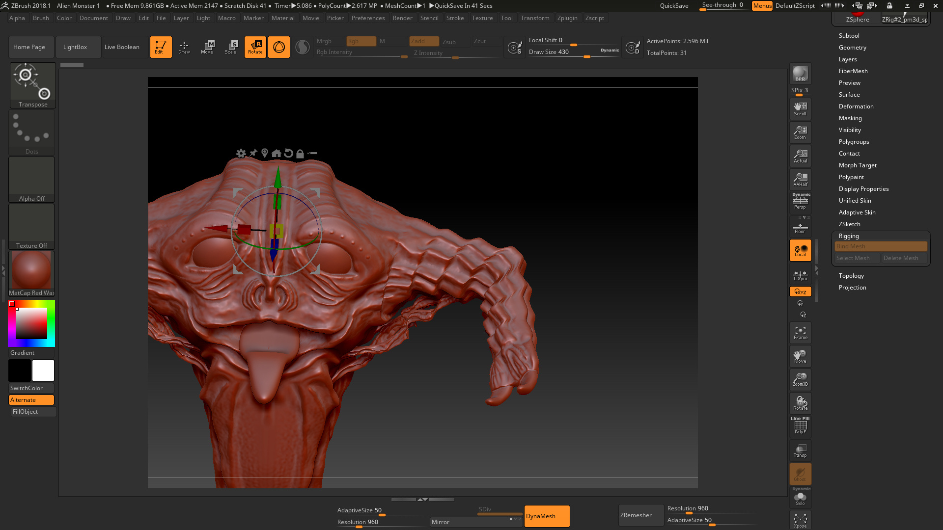Toggle Solo mode
This screenshot has height=530, width=943.
pyautogui.click(x=800, y=497)
